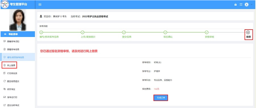Toggle the hamburger menu in top bar

40,5
